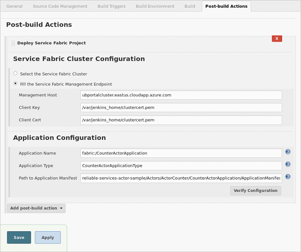Viewport: 301px width, 252px height.
Task: Click the Post-build Actions page heading
Action: (39, 25)
